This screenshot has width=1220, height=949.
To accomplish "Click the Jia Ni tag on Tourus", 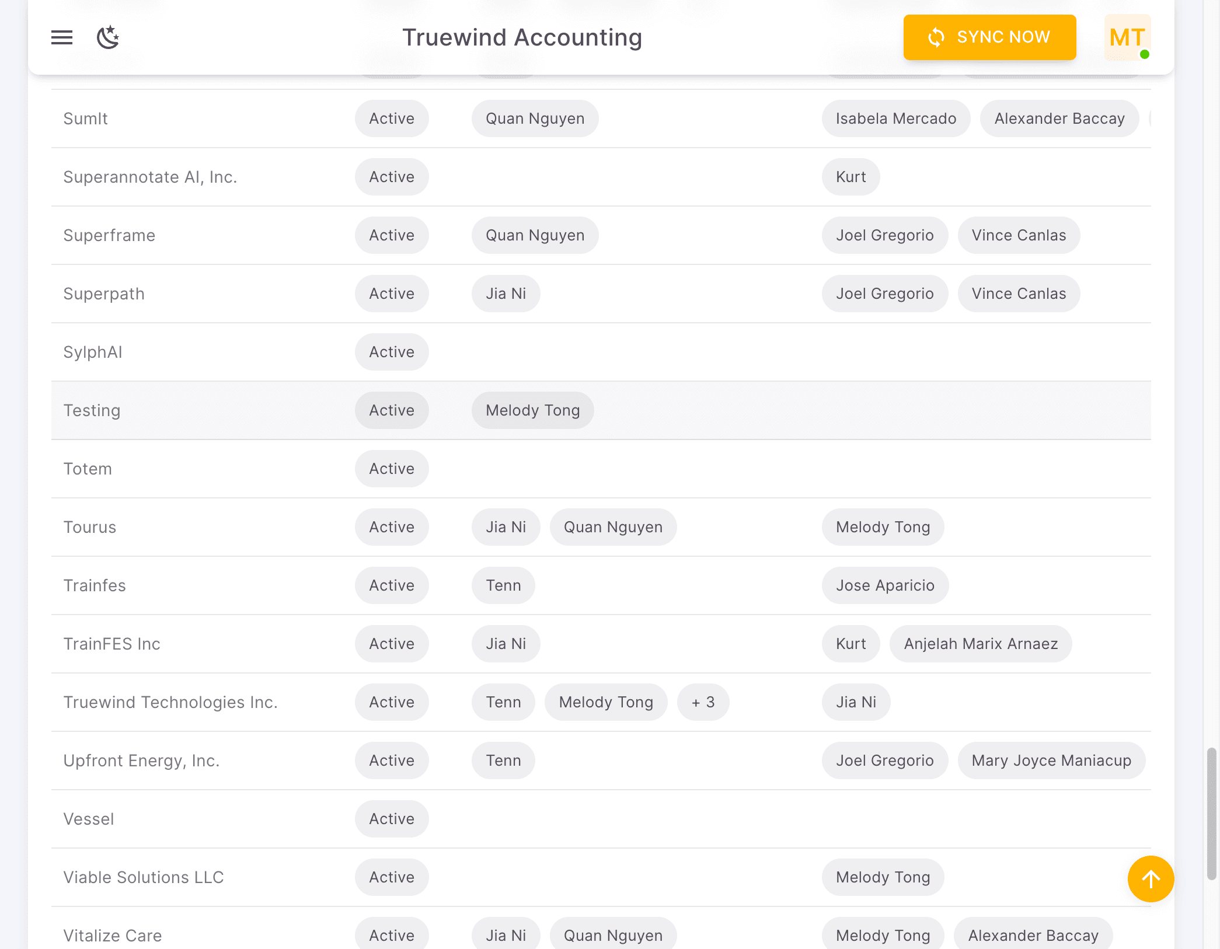I will coord(506,527).
